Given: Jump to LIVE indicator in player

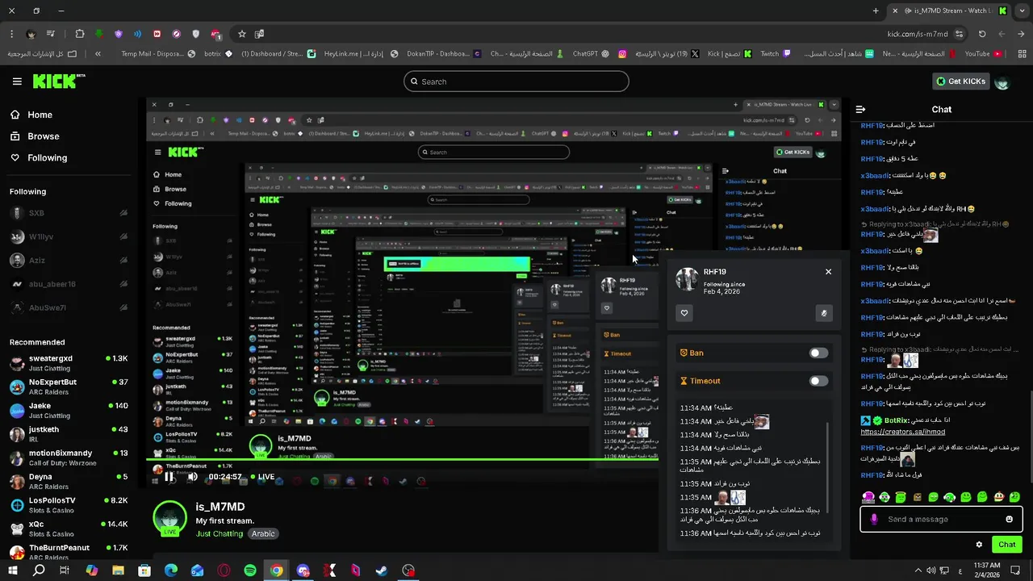Looking at the screenshot, I should click(x=261, y=477).
